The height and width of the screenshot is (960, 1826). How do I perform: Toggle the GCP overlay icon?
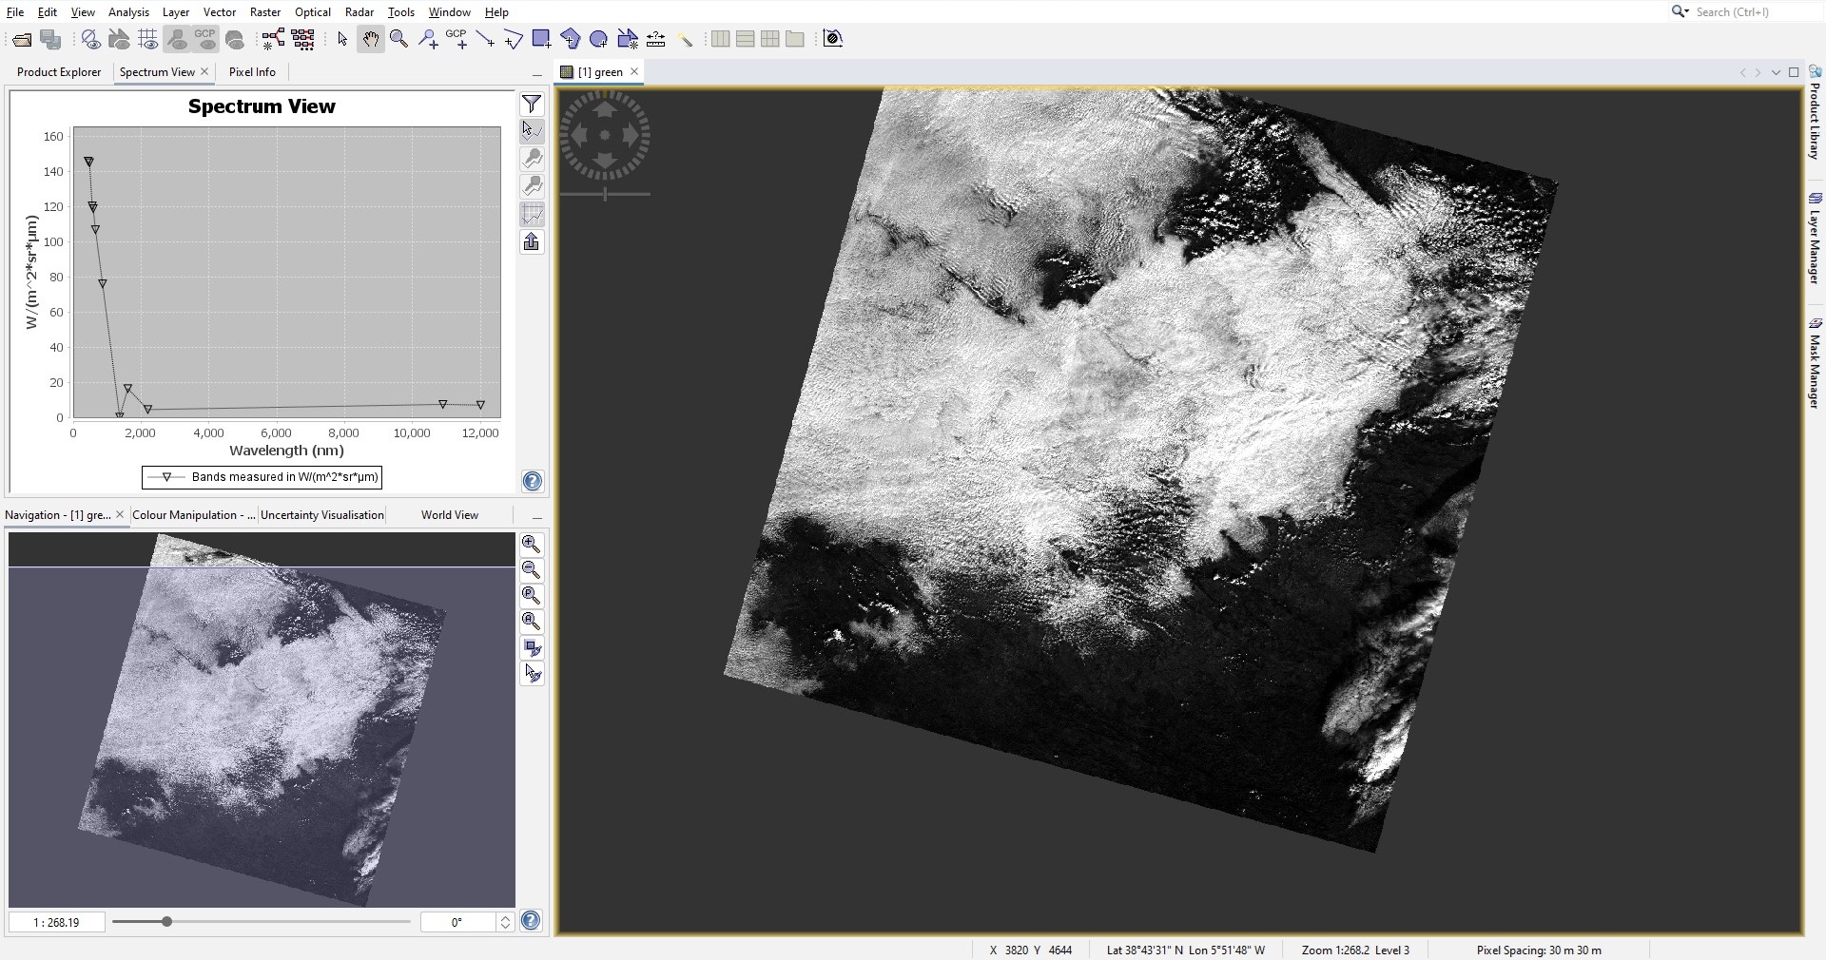point(205,39)
